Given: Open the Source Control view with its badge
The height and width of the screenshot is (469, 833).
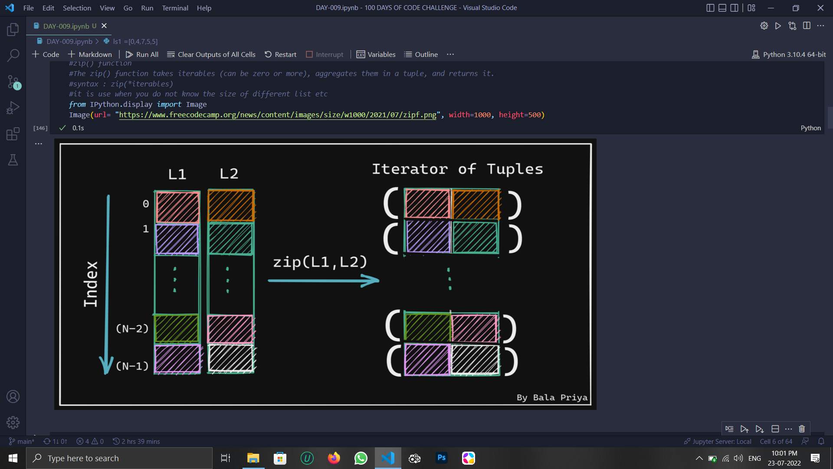Looking at the screenshot, I should (x=13, y=82).
